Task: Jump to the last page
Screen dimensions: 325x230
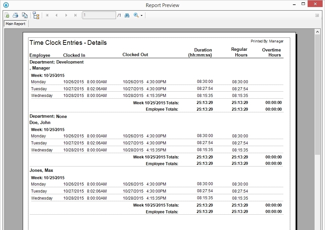Action: coord(75,15)
